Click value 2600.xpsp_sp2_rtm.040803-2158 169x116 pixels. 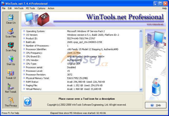click(84, 42)
